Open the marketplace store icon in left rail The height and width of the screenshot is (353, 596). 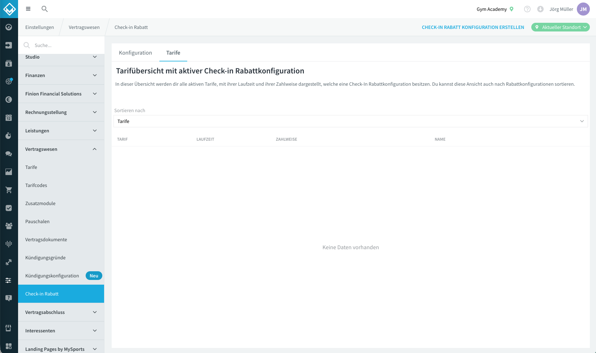[x=9, y=328]
